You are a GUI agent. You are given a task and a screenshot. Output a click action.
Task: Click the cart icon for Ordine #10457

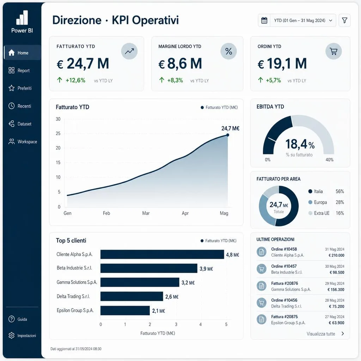[262, 269]
